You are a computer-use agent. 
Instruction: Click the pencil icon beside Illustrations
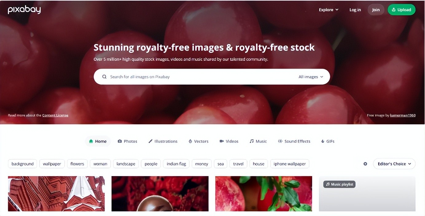150,141
